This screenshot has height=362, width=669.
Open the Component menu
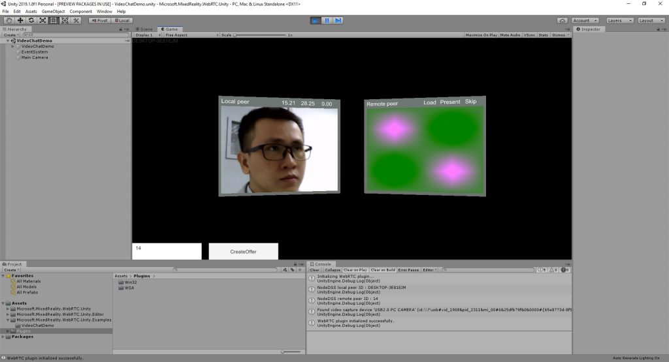click(80, 12)
